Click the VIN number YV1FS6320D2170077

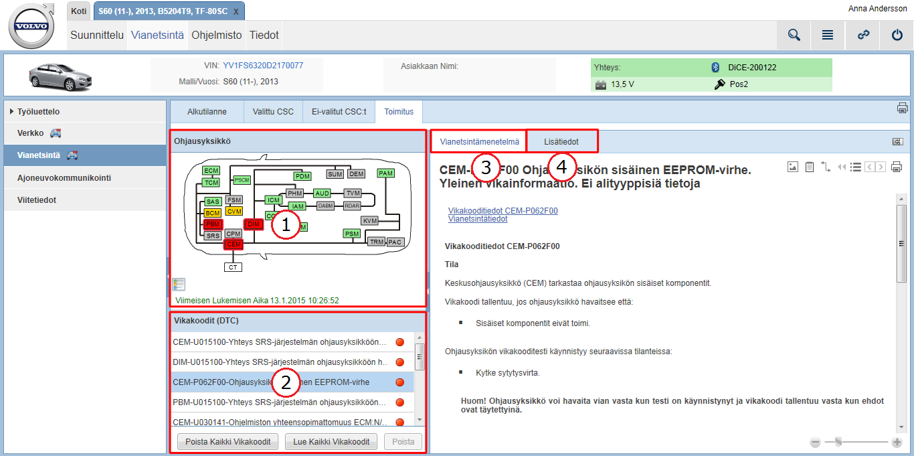click(x=263, y=66)
